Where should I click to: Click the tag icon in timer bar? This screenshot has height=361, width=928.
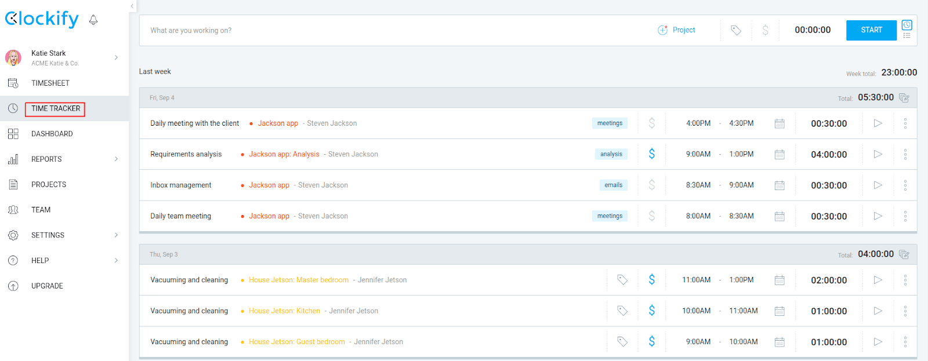[x=736, y=30]
